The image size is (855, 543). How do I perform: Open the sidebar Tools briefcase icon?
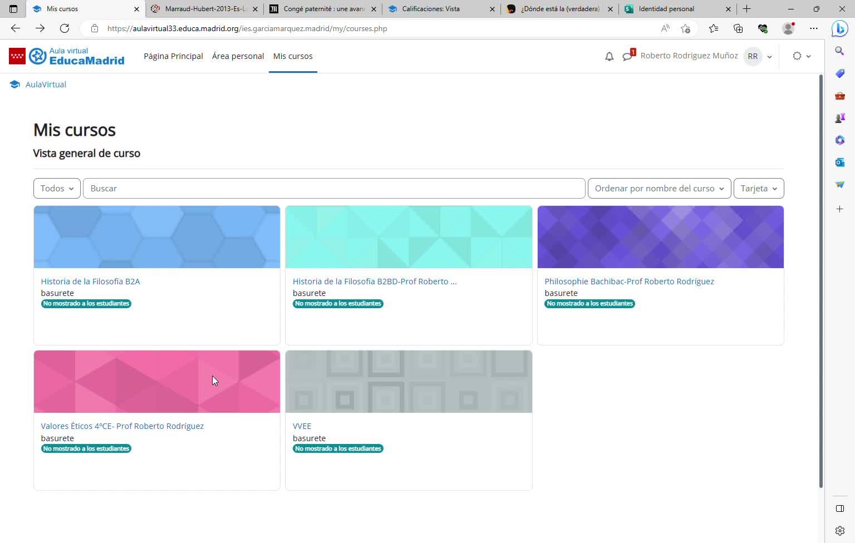coord(840,96)
